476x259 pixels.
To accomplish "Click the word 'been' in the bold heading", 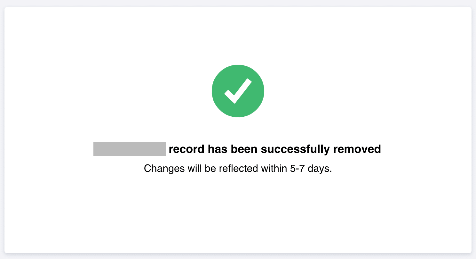I will pyautogui.click(x=243, y=149).
